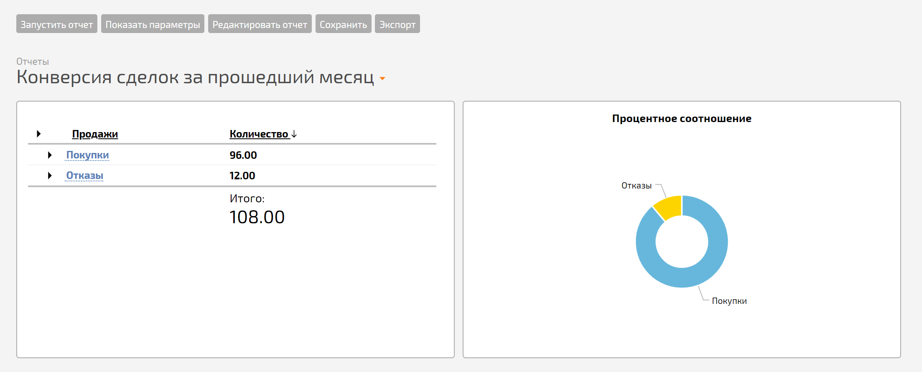
Task: Expand the Отказы row
Action: tap(50, 176)
